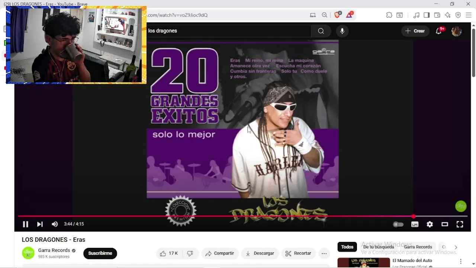Click the 'LOS DRAGONES - Eras' video title

pyautogui.click(x=54, y=240)
